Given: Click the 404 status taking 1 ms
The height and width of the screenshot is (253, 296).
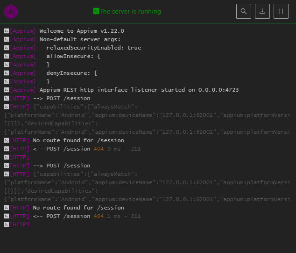Looking at the screenshot, I should [x=99, y=216].
